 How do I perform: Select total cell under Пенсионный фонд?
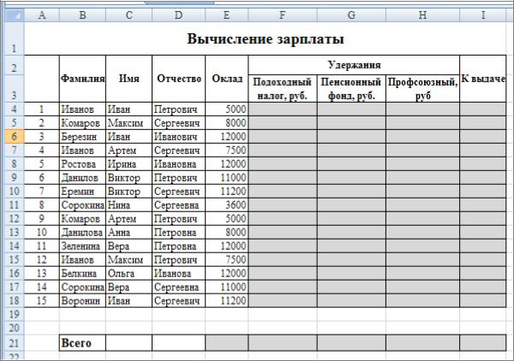point(351,343)
